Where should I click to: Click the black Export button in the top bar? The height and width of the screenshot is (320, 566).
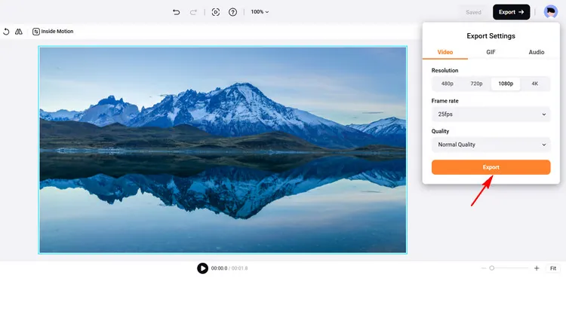511,12
